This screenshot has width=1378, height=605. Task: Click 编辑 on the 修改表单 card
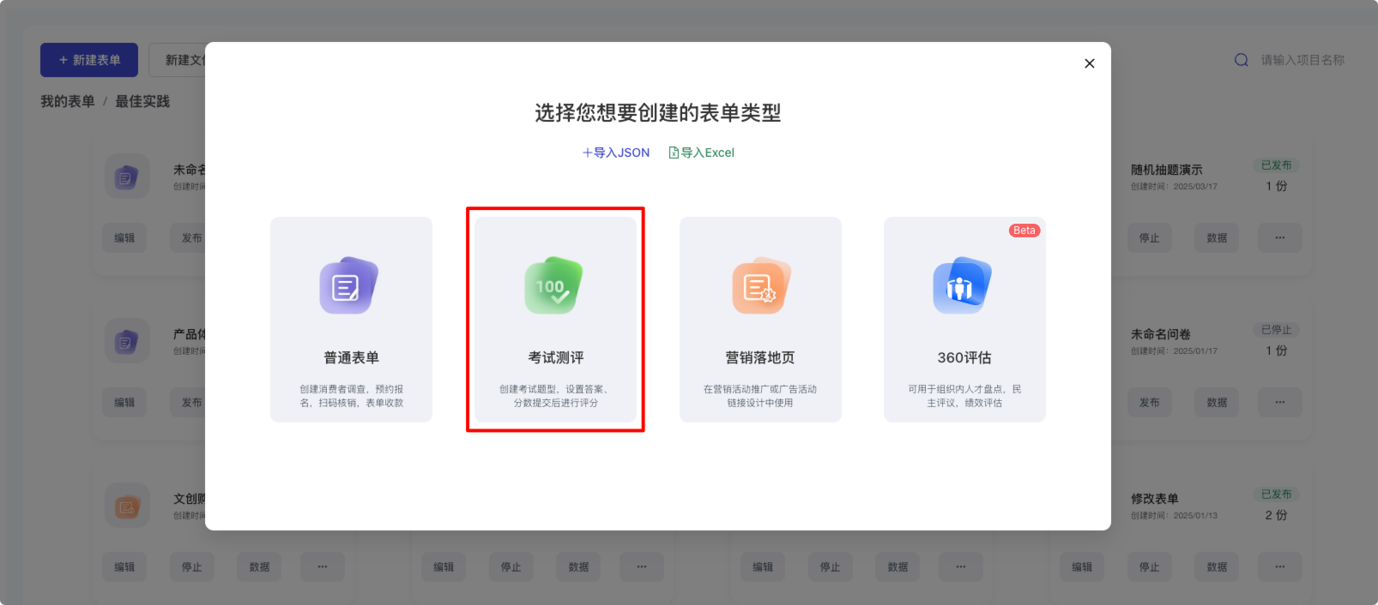[x=1083, y=567]
